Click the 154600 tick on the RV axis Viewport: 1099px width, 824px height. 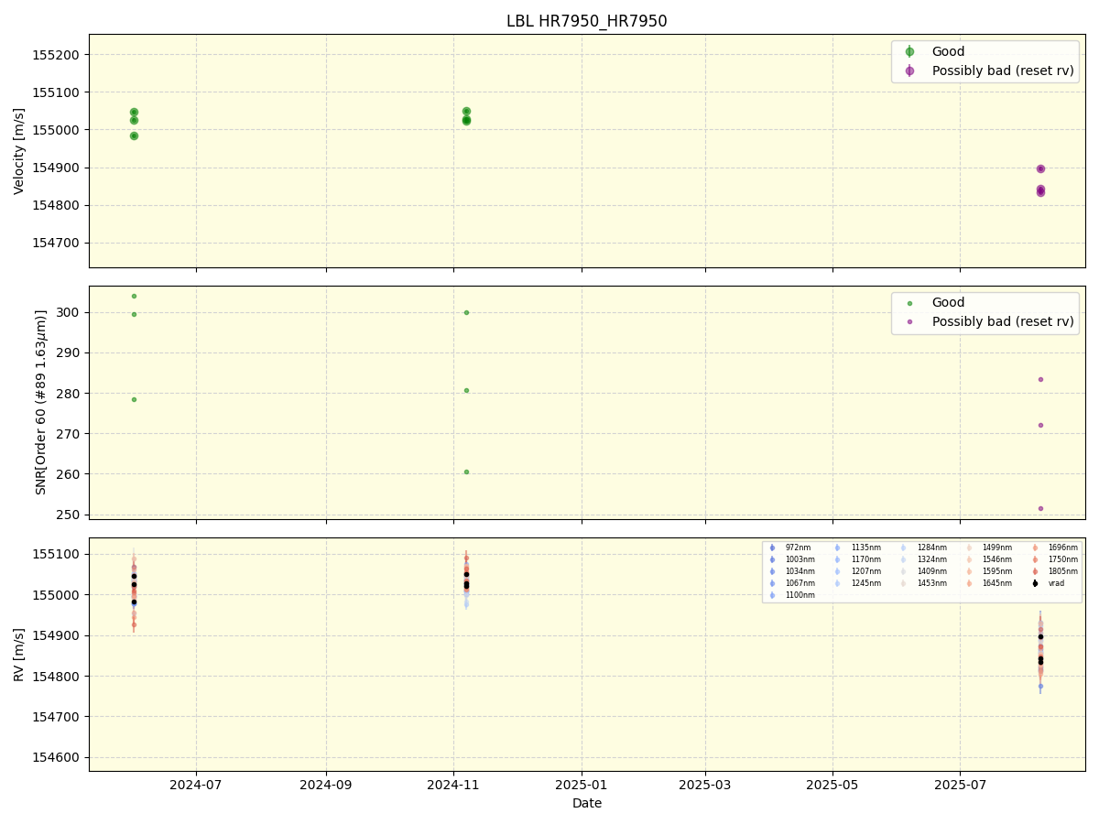click(56, 757)
